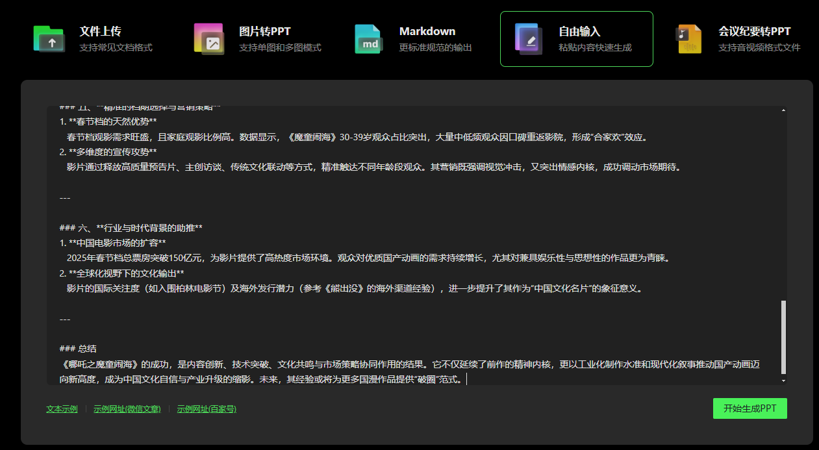Place cursor on line "2. **全球化视野下的文化输出**"
The height and width of the screenshot is (450, 819).
click(x=121, y=273)
